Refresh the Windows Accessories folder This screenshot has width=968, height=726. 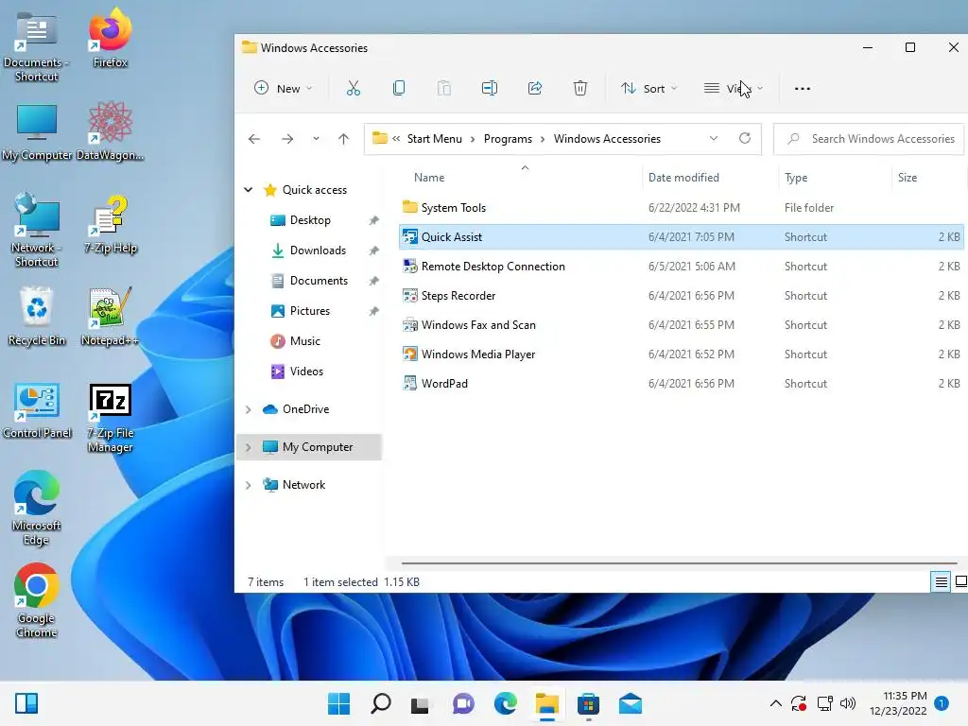(745, 138)
